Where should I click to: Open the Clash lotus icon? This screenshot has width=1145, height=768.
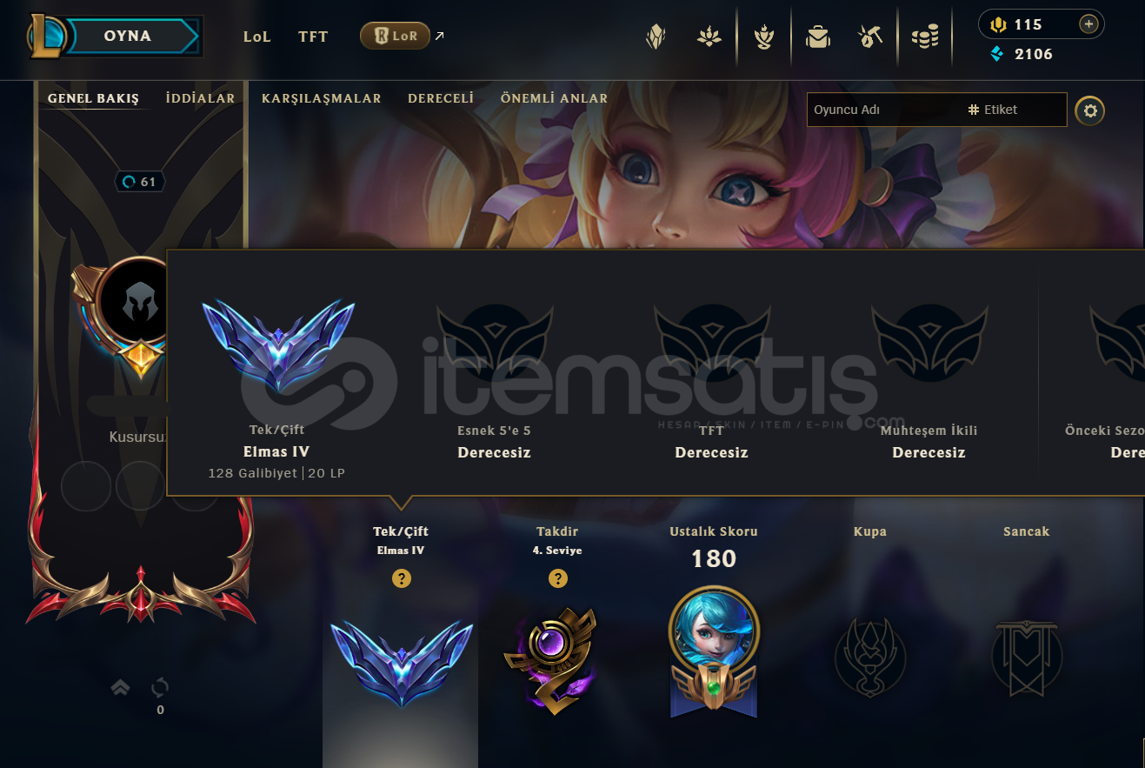pos(710,37)
